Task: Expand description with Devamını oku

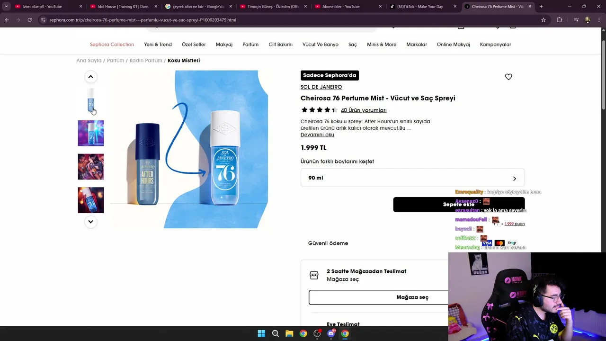Action: (317, 135)
